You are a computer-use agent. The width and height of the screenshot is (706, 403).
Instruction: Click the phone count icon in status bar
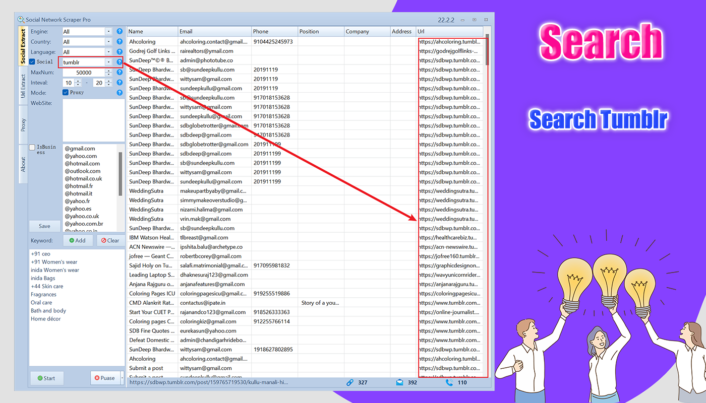click(x=449, y=382)
